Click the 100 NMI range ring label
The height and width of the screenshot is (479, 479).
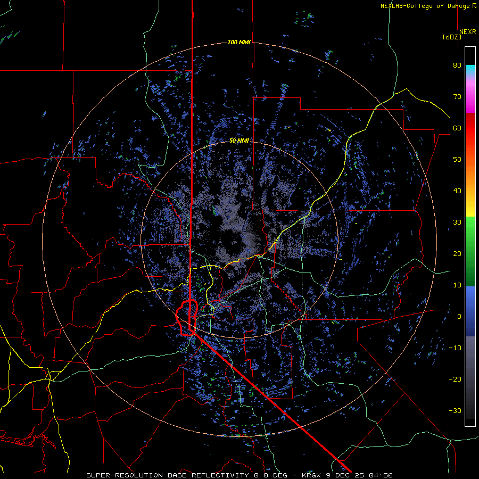tap(239, 42)
